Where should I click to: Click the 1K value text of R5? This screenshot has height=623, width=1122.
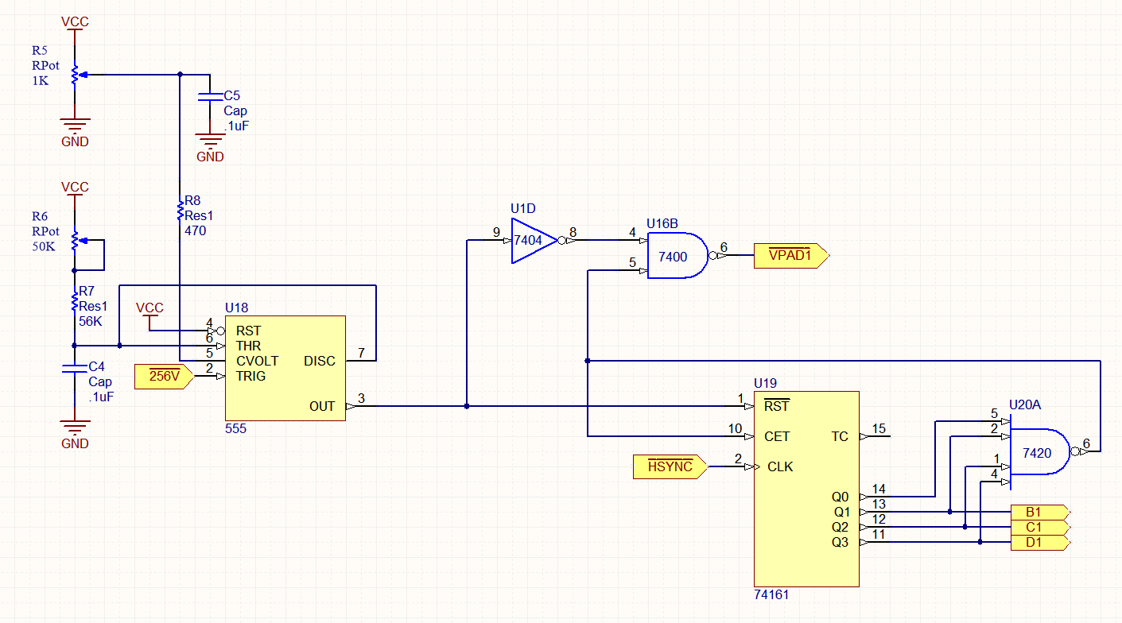click(40, 80)
